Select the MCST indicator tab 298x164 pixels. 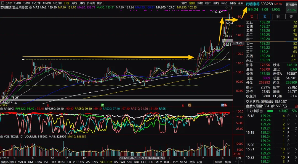183,162
